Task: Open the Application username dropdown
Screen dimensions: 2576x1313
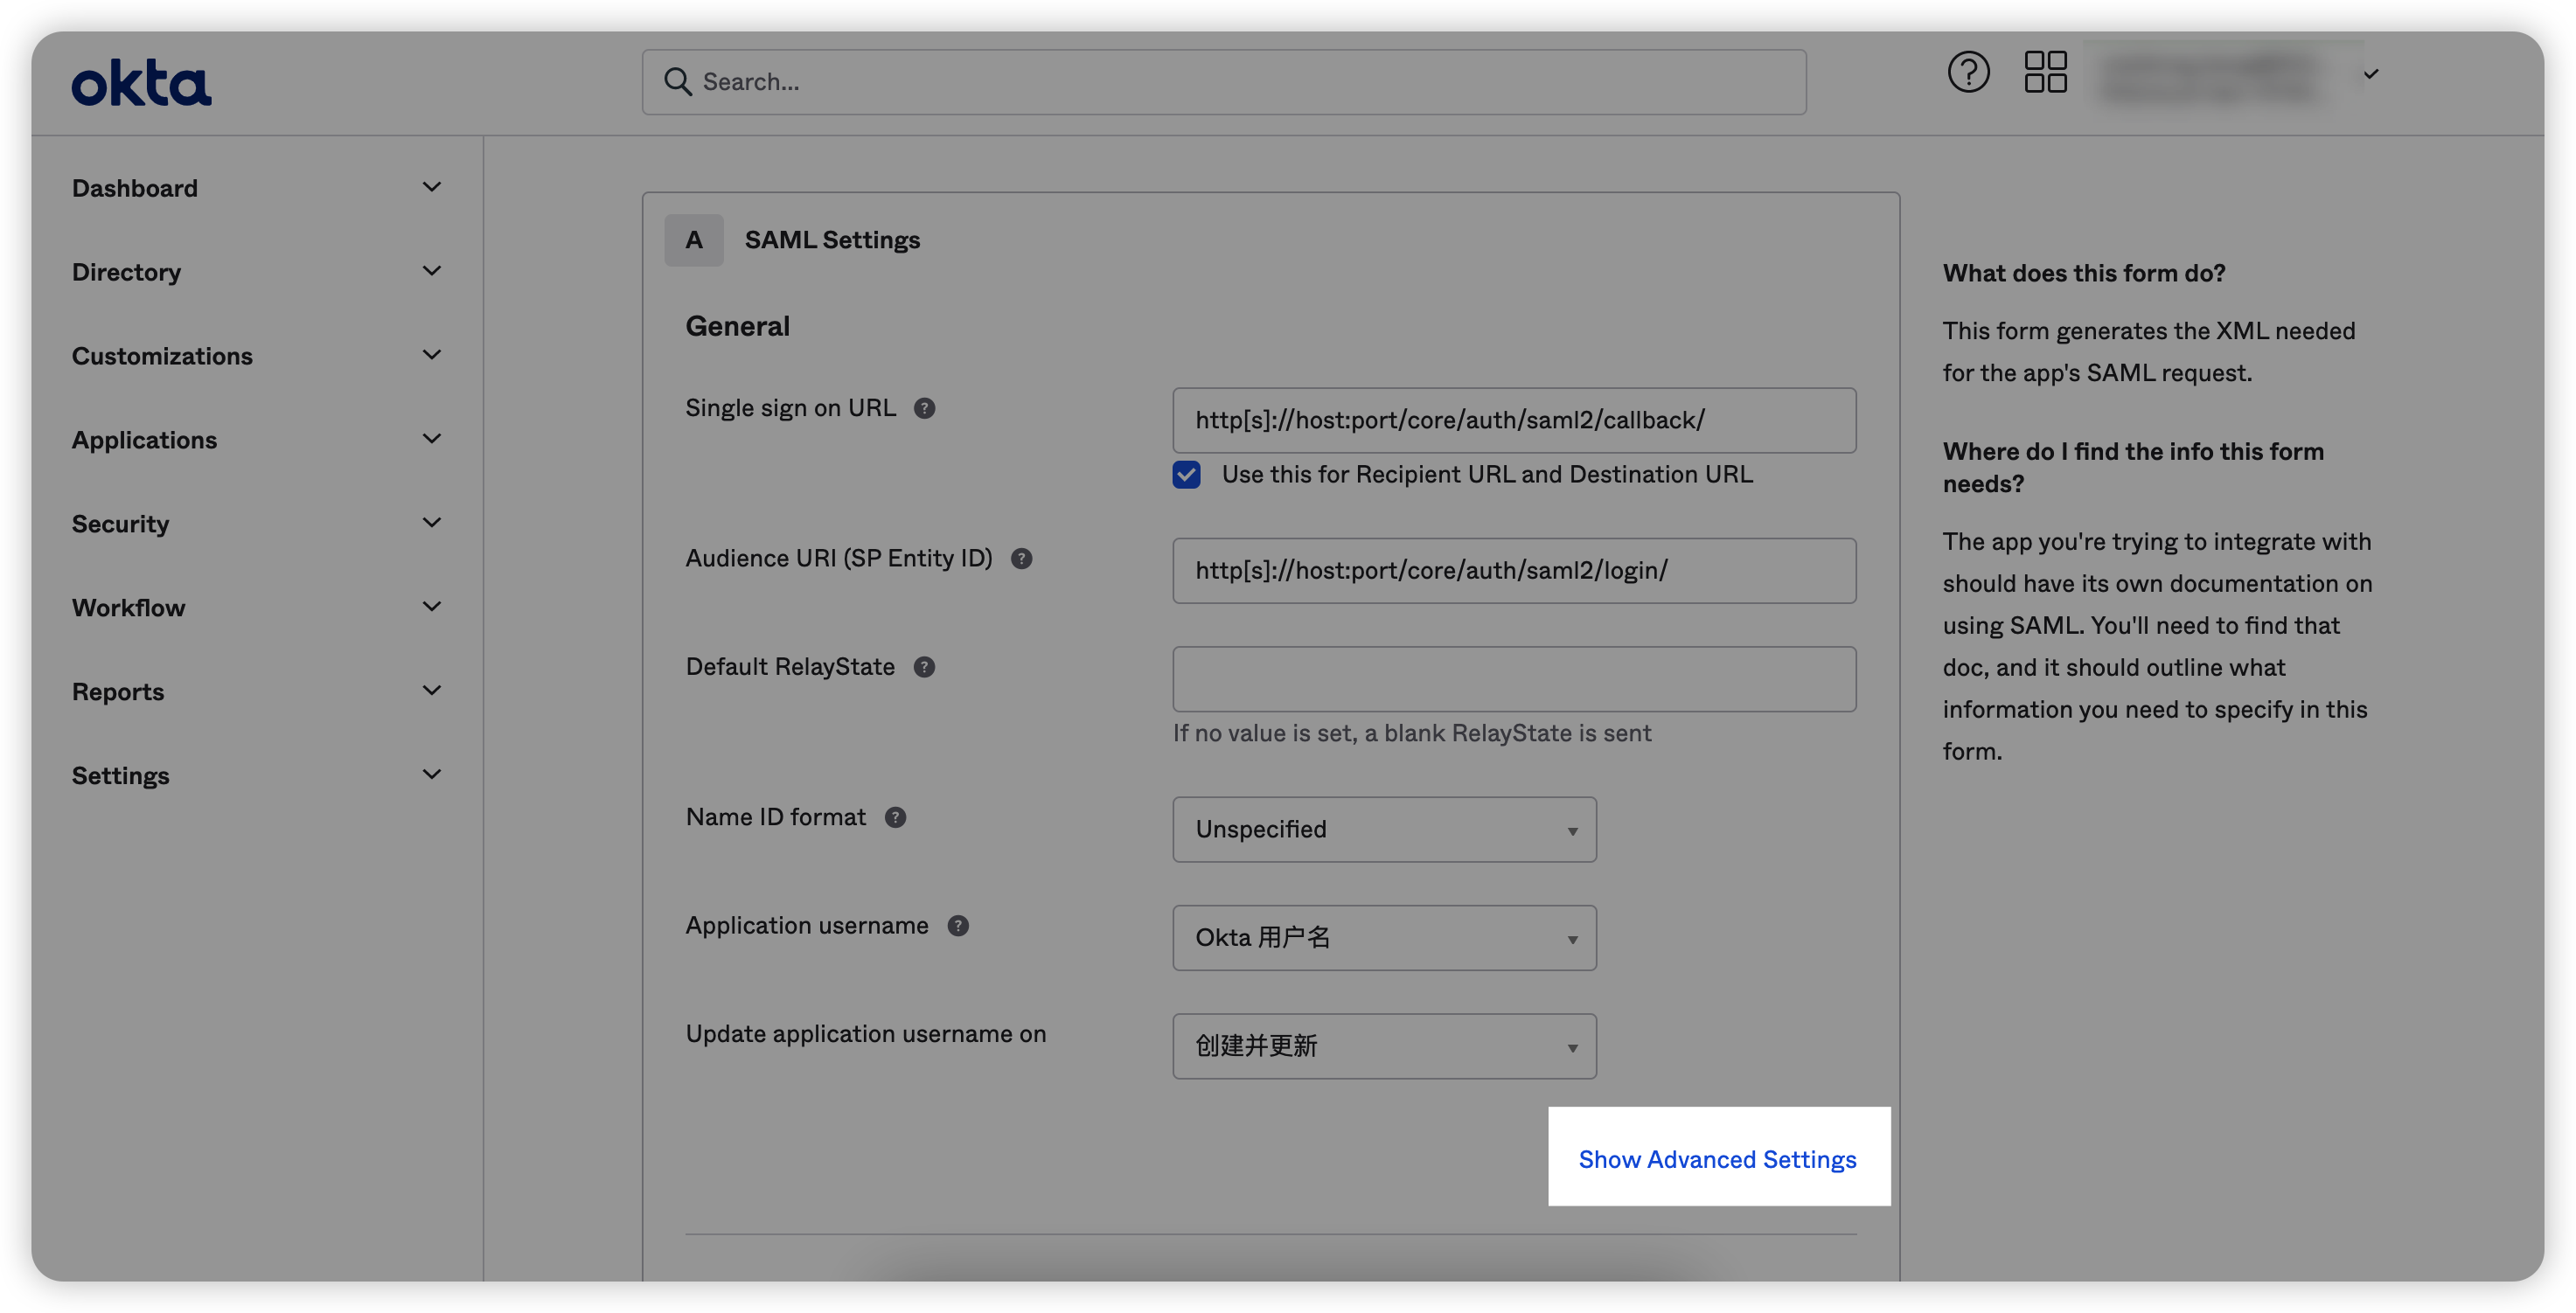Action: coord(1383,938)
